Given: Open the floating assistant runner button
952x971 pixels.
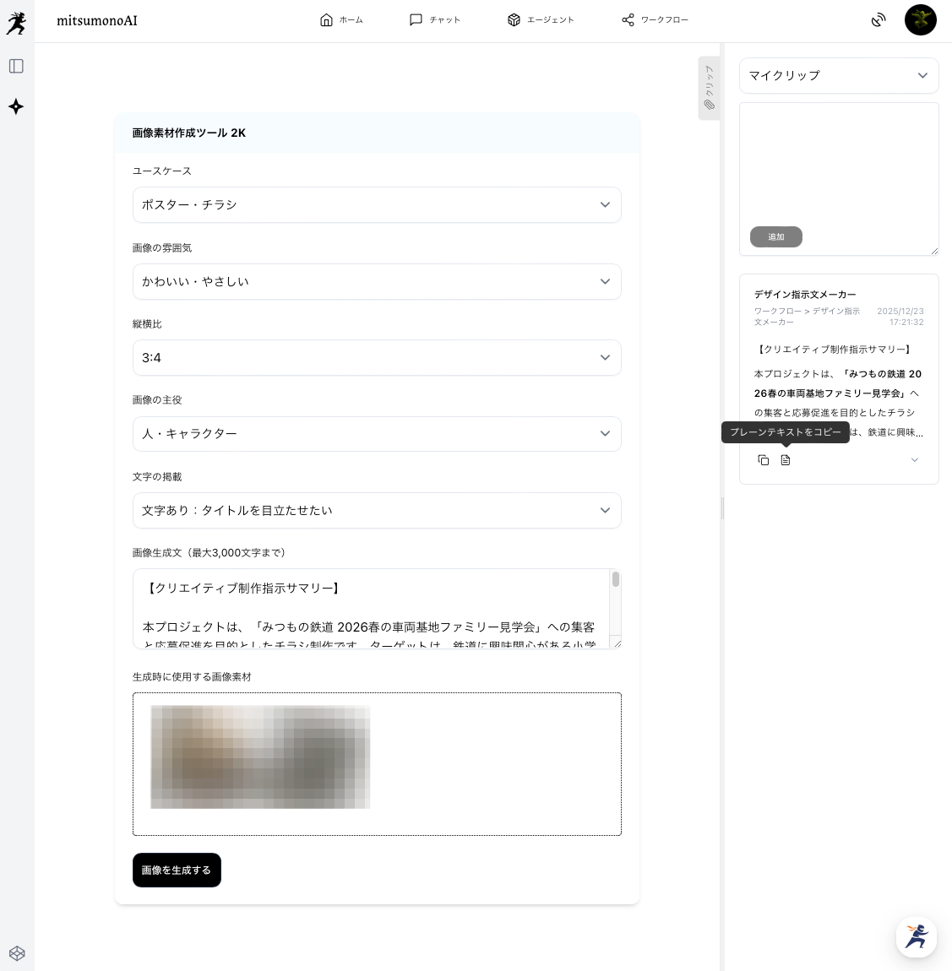Looking at the screenshot, I should 916,936.
